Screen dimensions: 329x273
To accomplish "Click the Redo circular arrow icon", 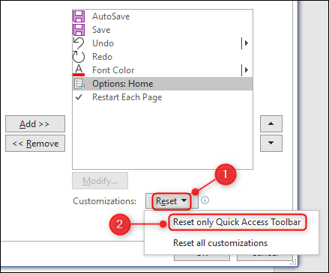I will (x=79, y=57).
